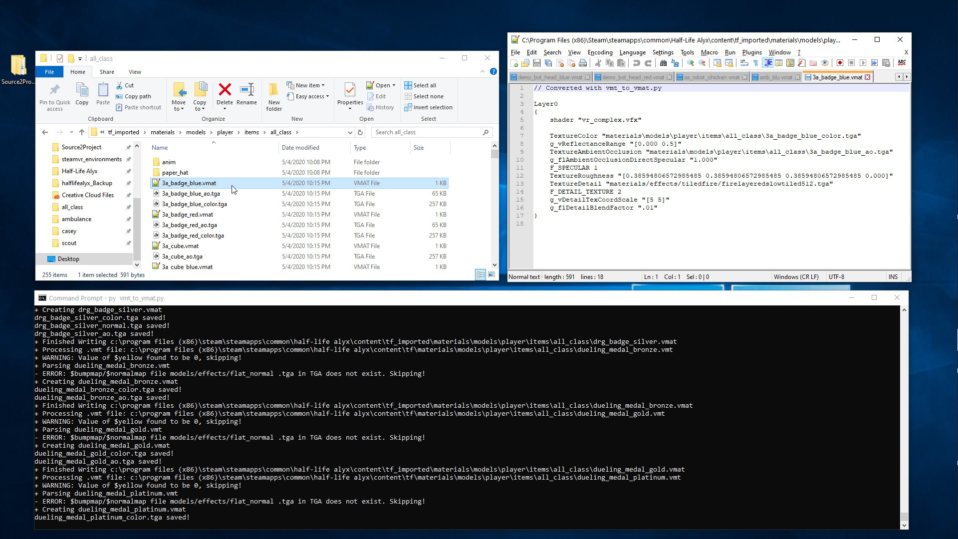
Task: Click the Select all button
Action: point(421,85)
